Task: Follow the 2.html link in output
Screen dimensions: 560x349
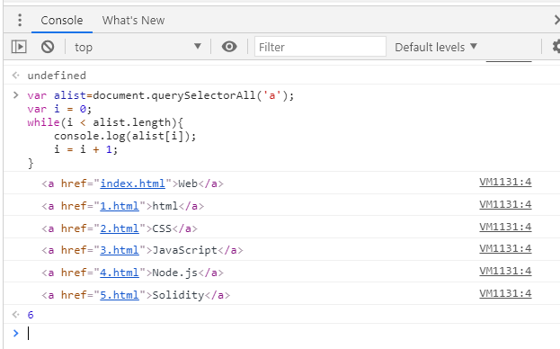Action: tap(120, 228)
